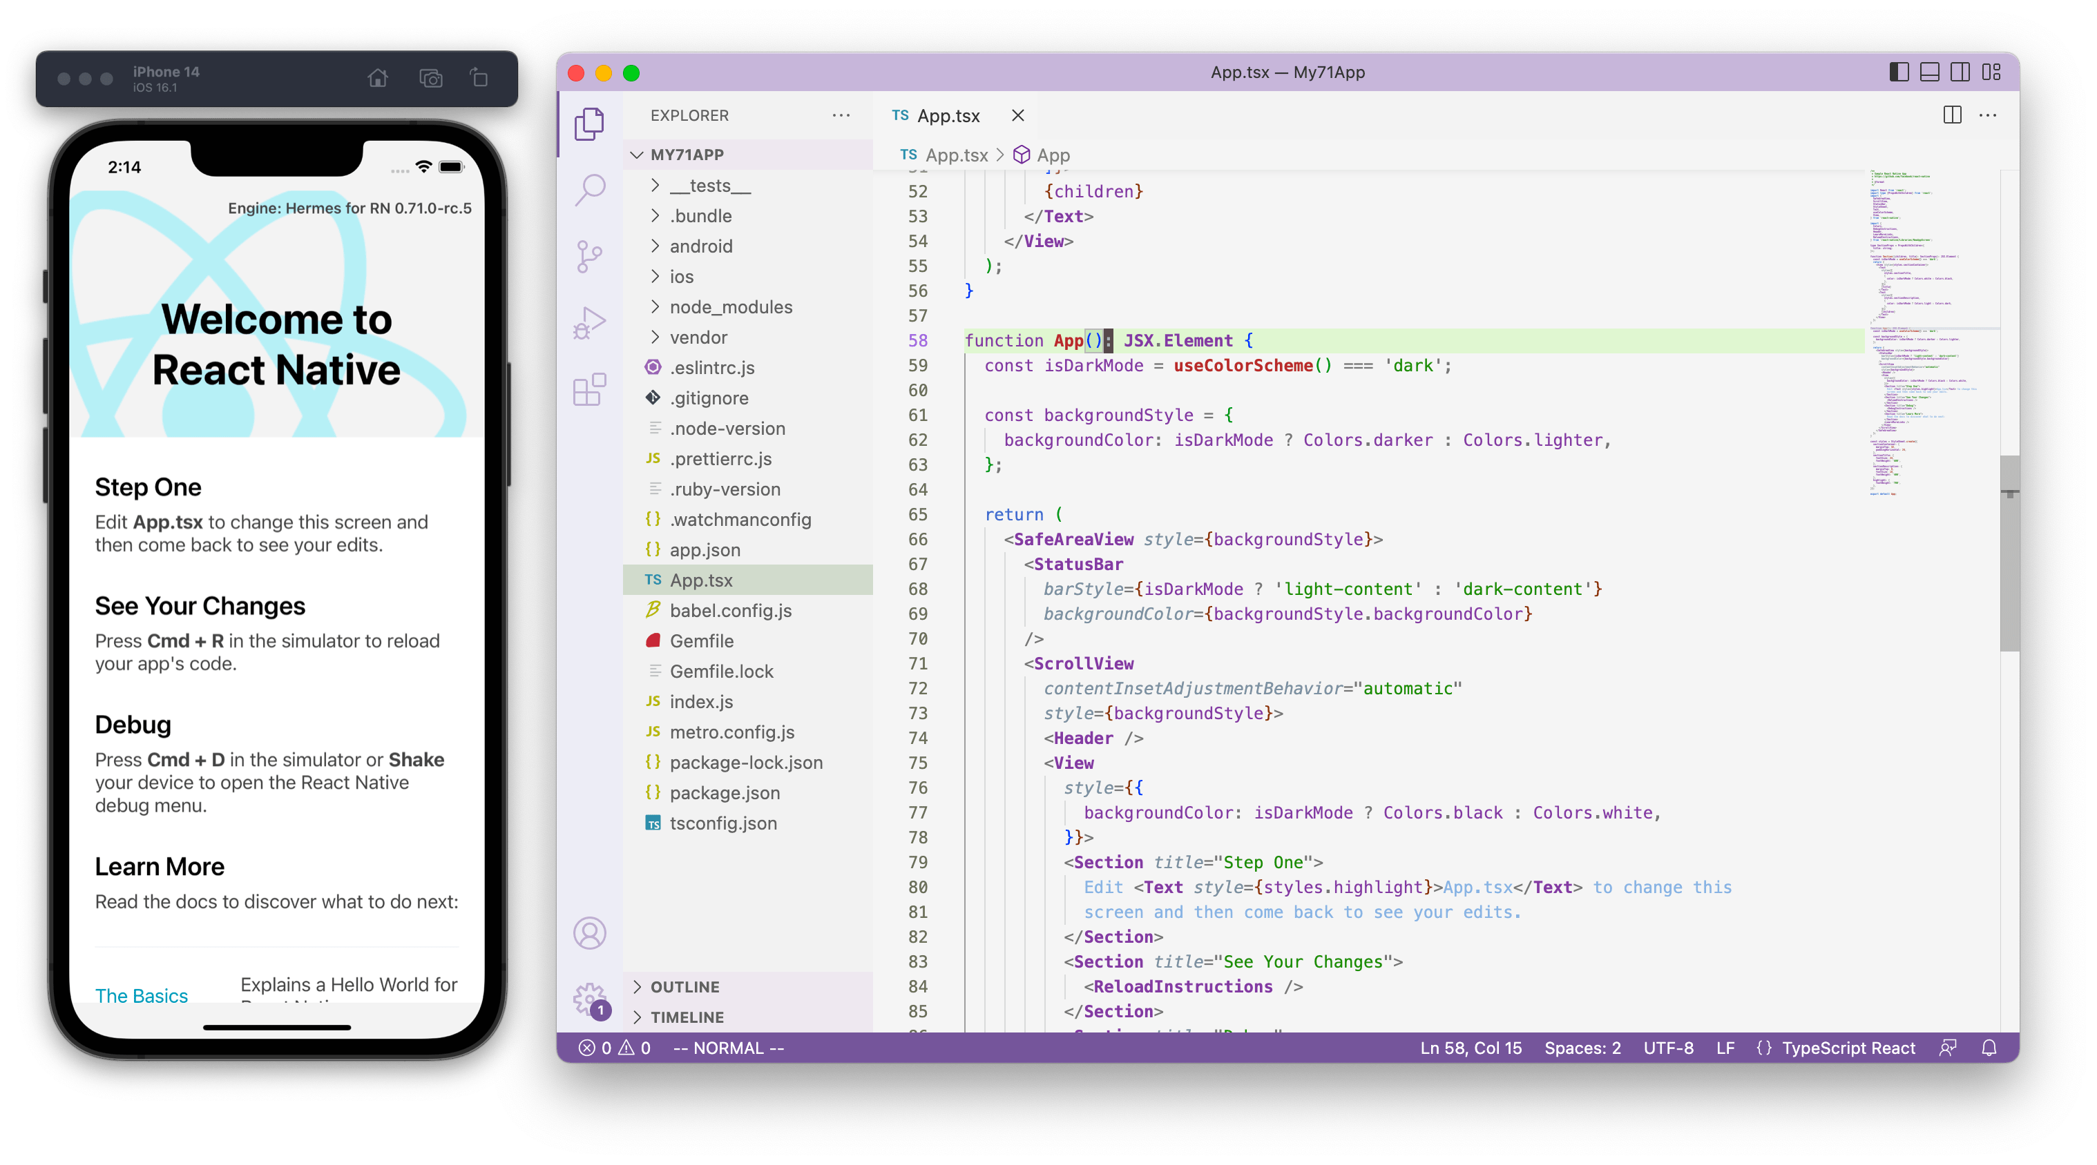Rotate simulator device icon
Viewport: 2097px width, 1165px height.
[479, 78]
